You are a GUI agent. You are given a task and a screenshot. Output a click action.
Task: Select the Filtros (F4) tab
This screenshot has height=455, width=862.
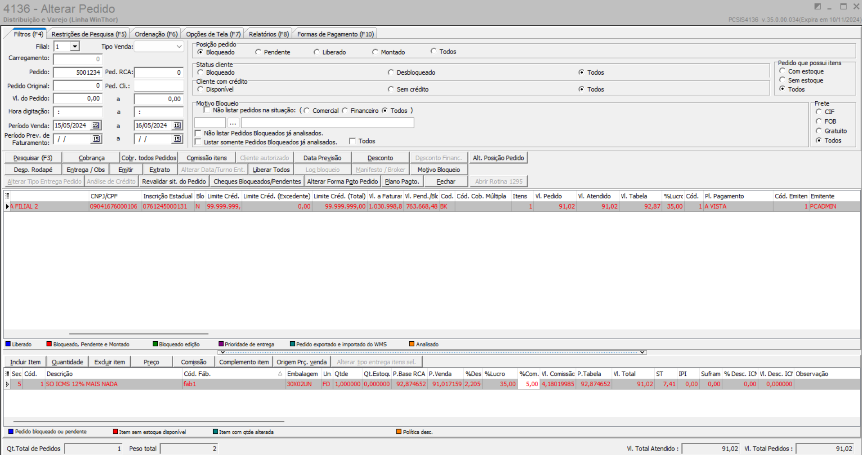(x=28, y=34)
